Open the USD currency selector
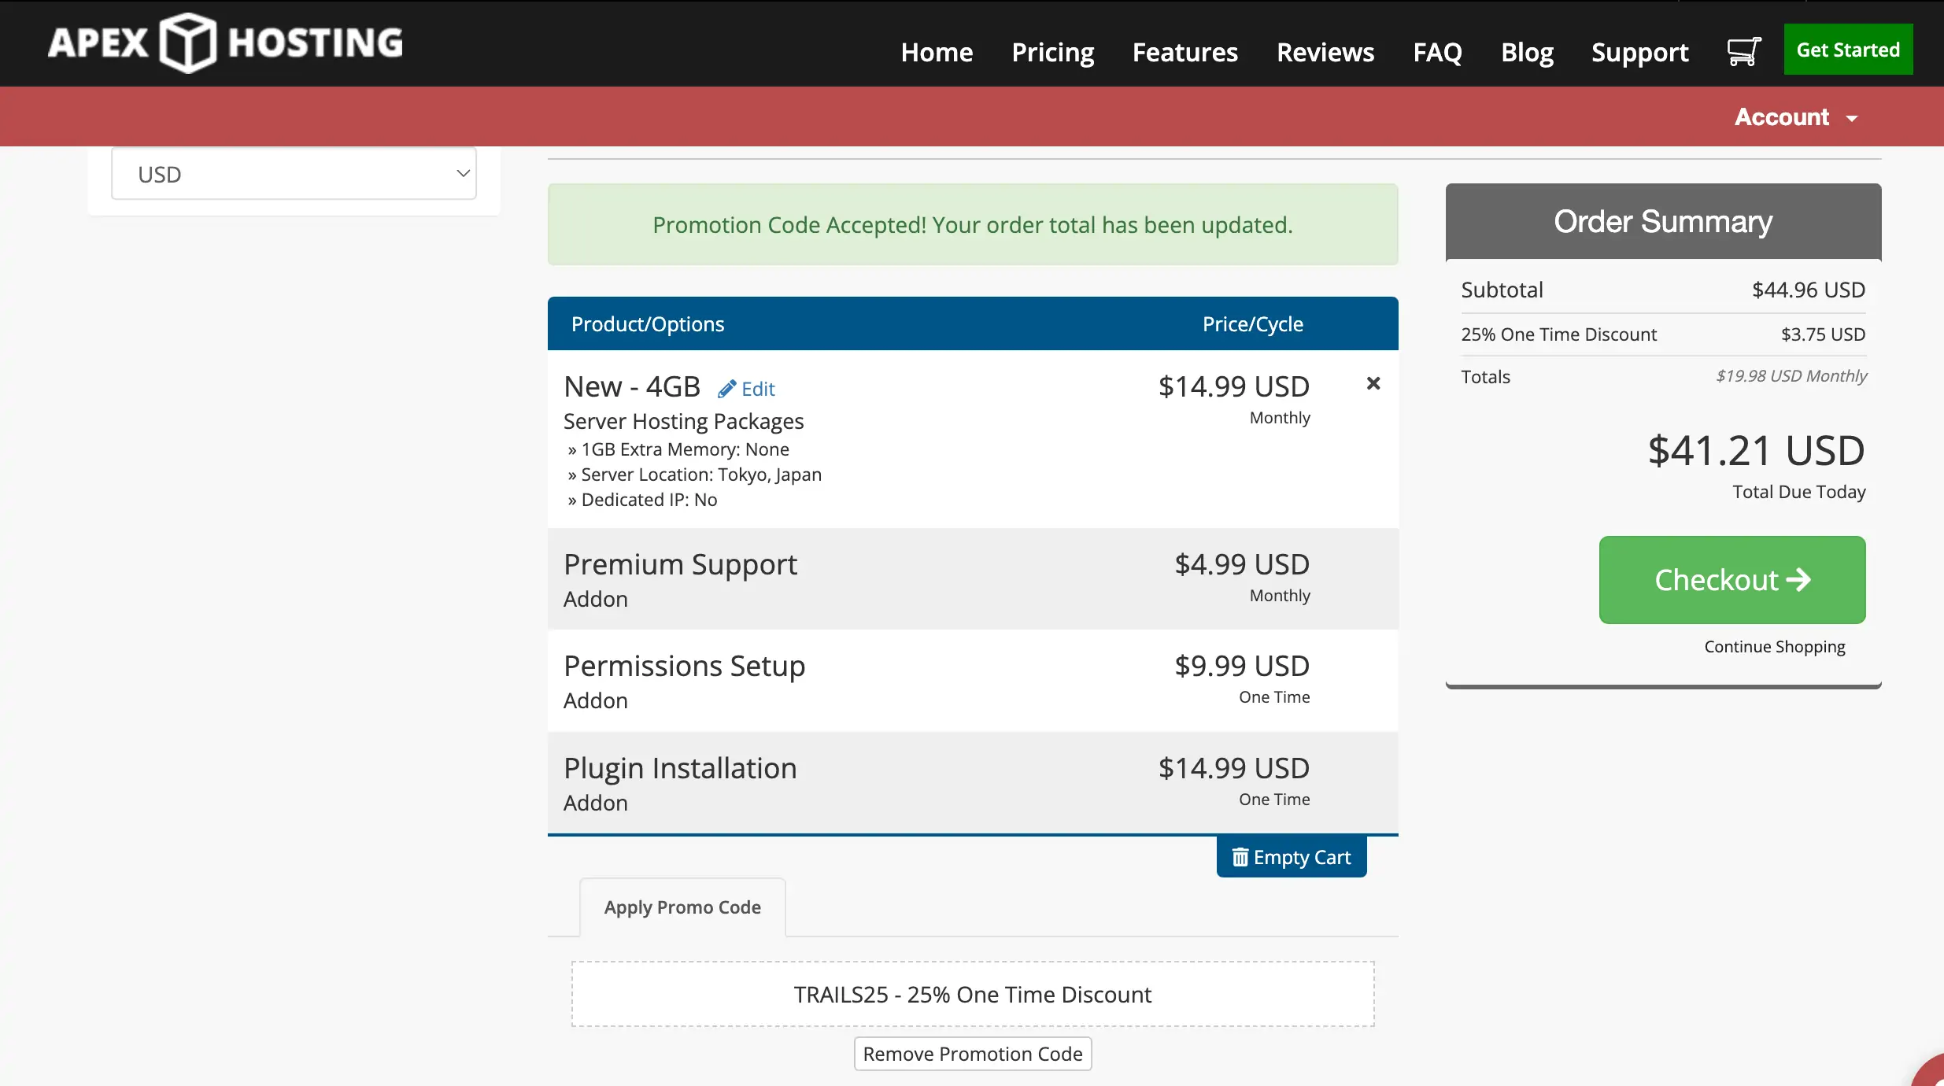 (x=294, y=174)
